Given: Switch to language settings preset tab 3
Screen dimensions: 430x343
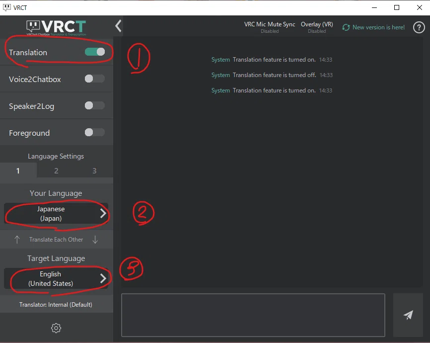Looking at the screenshot, I should tap(94, 171).
